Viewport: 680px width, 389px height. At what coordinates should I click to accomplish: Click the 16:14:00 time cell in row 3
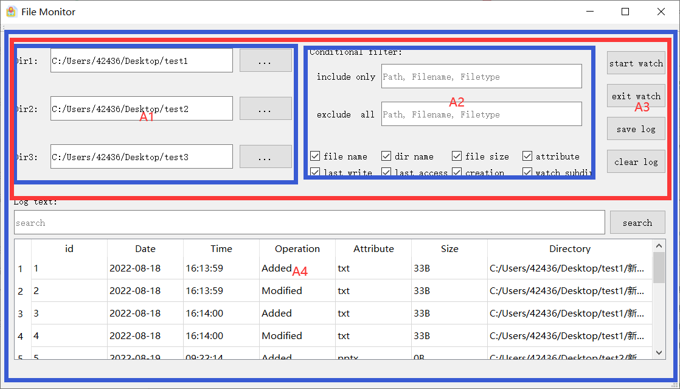point(221,314)
